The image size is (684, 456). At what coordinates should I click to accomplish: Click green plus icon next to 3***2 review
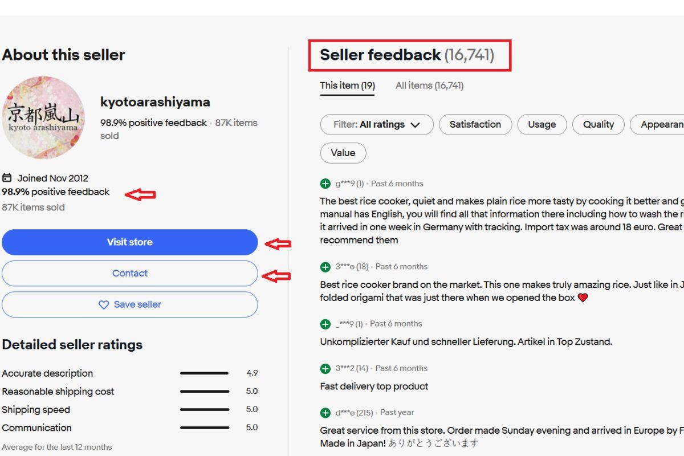click(325, 368)
